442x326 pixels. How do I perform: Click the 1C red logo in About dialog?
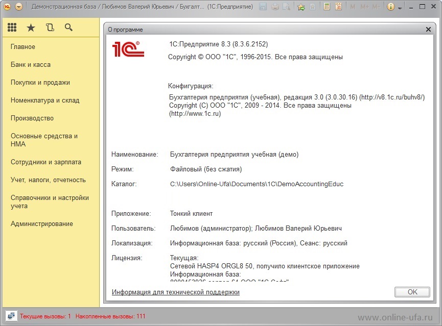click(128, 49)
